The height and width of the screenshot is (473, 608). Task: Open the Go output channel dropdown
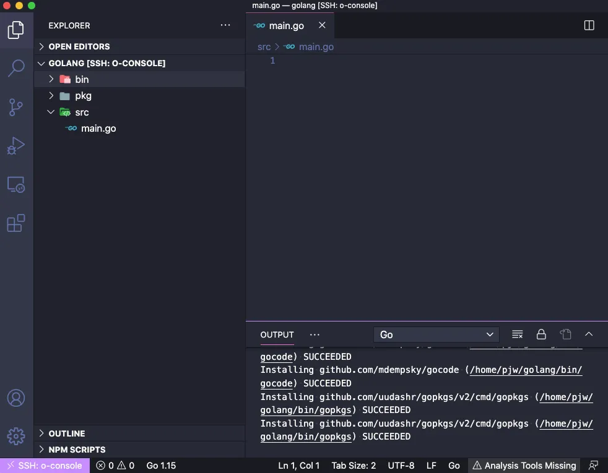pyautogui.click(x=436, y=335)
